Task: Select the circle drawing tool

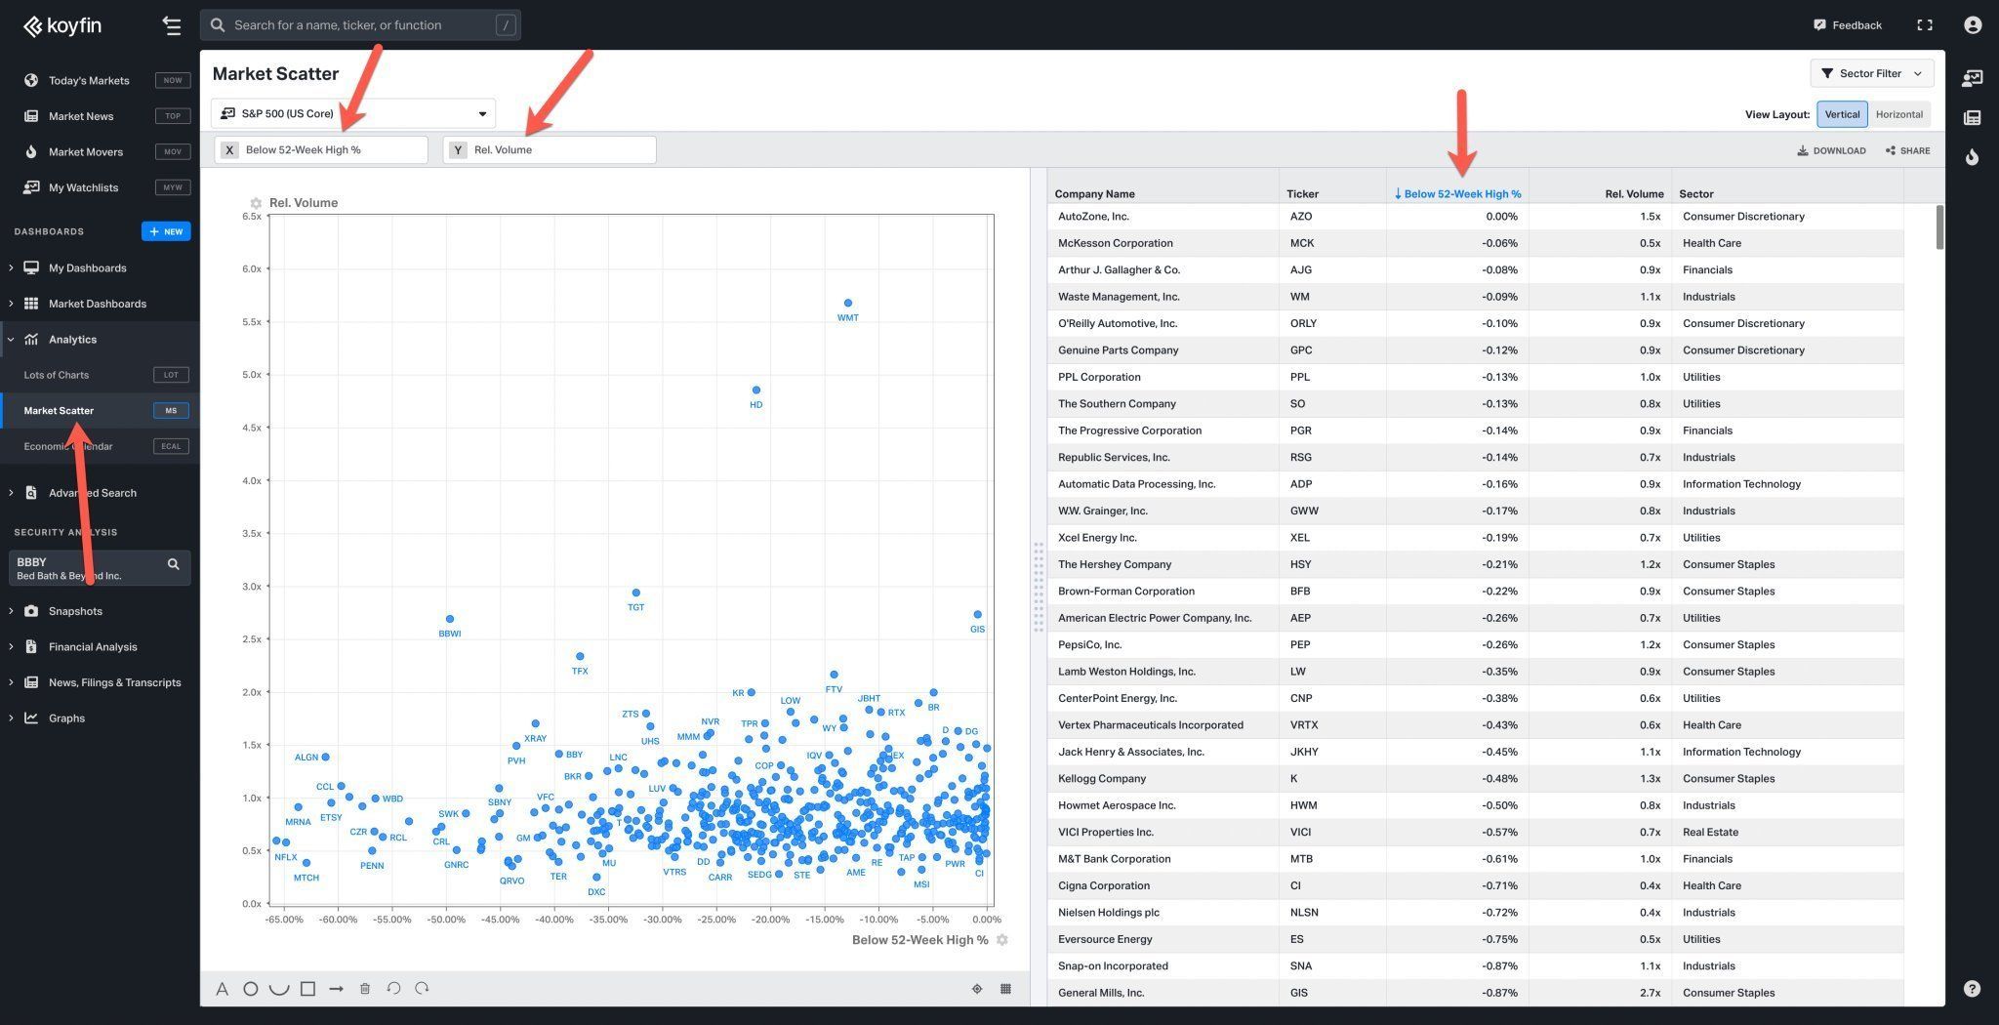Action: click(x=251, y=989)
